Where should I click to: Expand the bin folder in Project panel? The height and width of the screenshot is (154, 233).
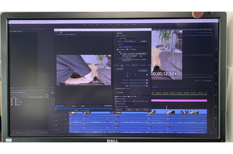pos(14,99)
